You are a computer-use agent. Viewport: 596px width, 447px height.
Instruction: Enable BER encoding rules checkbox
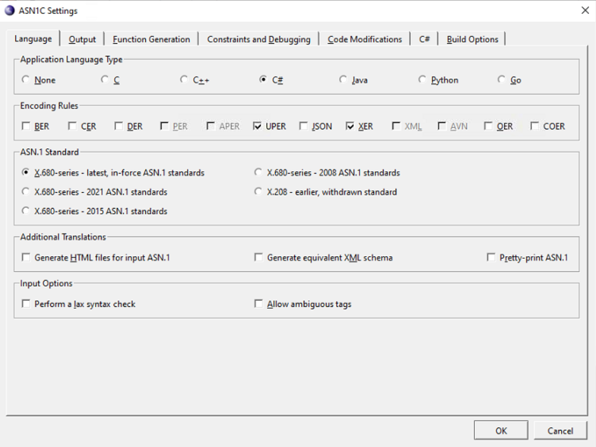pyautogui.click(x=26, y=126)
